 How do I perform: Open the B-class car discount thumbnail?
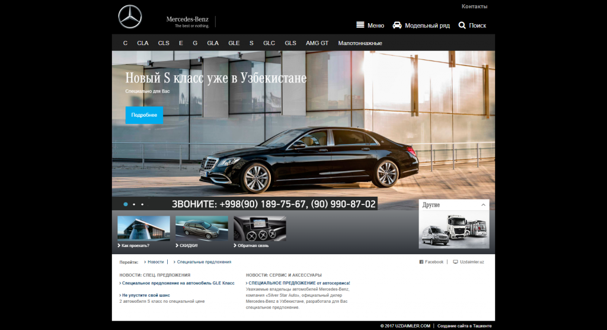[202, 228]
